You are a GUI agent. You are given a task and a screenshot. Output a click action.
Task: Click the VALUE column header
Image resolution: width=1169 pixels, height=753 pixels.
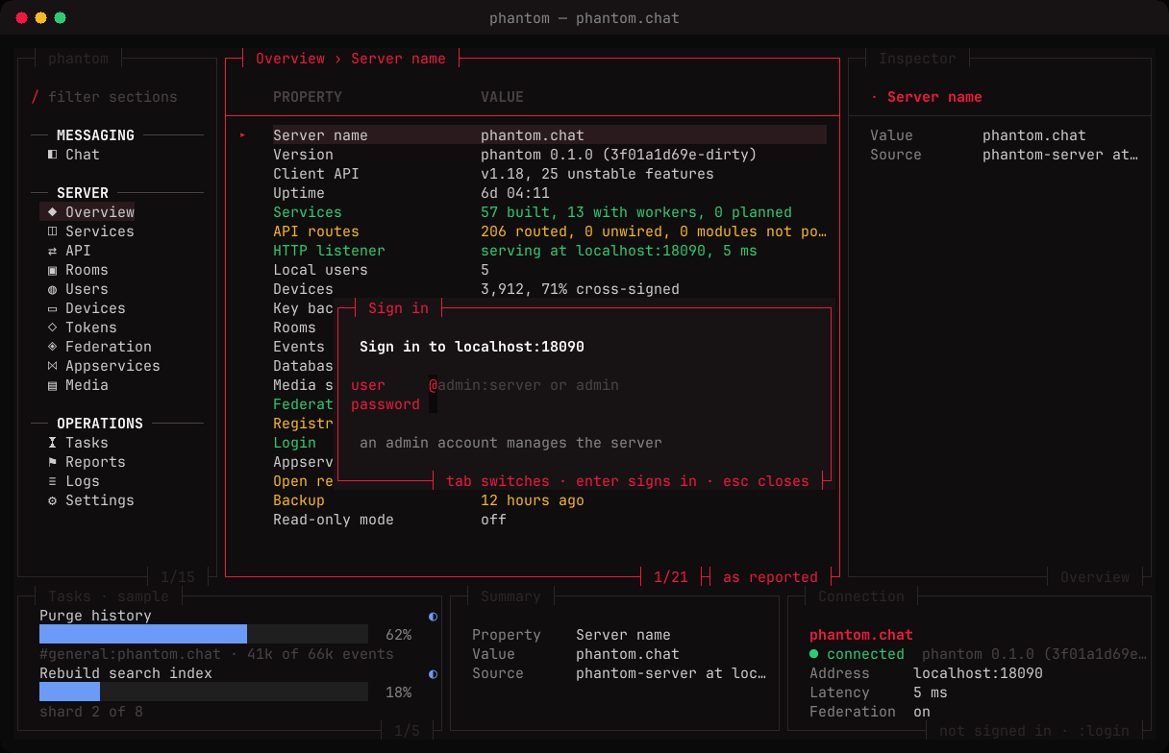pyautogui.click(x=502, y=97)
